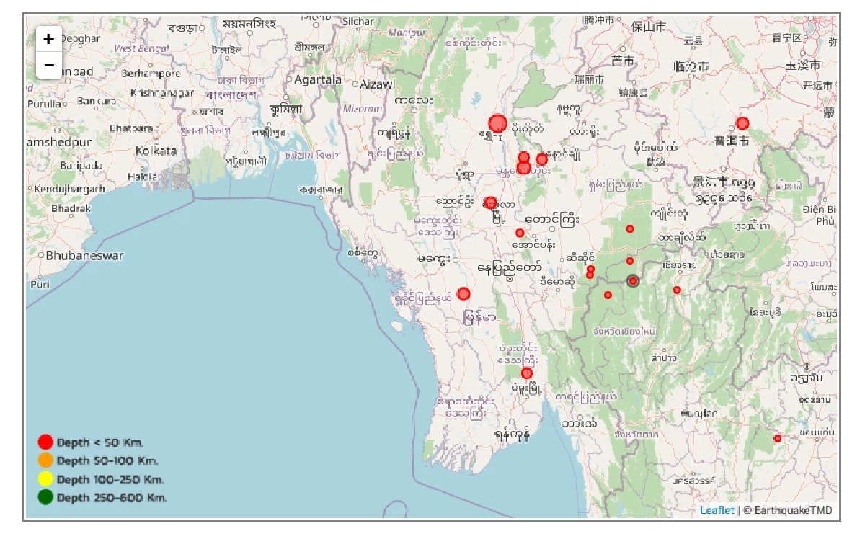
Task: Click the Aizawl city label
Action: pyautogui.click(x=378, y=84)
